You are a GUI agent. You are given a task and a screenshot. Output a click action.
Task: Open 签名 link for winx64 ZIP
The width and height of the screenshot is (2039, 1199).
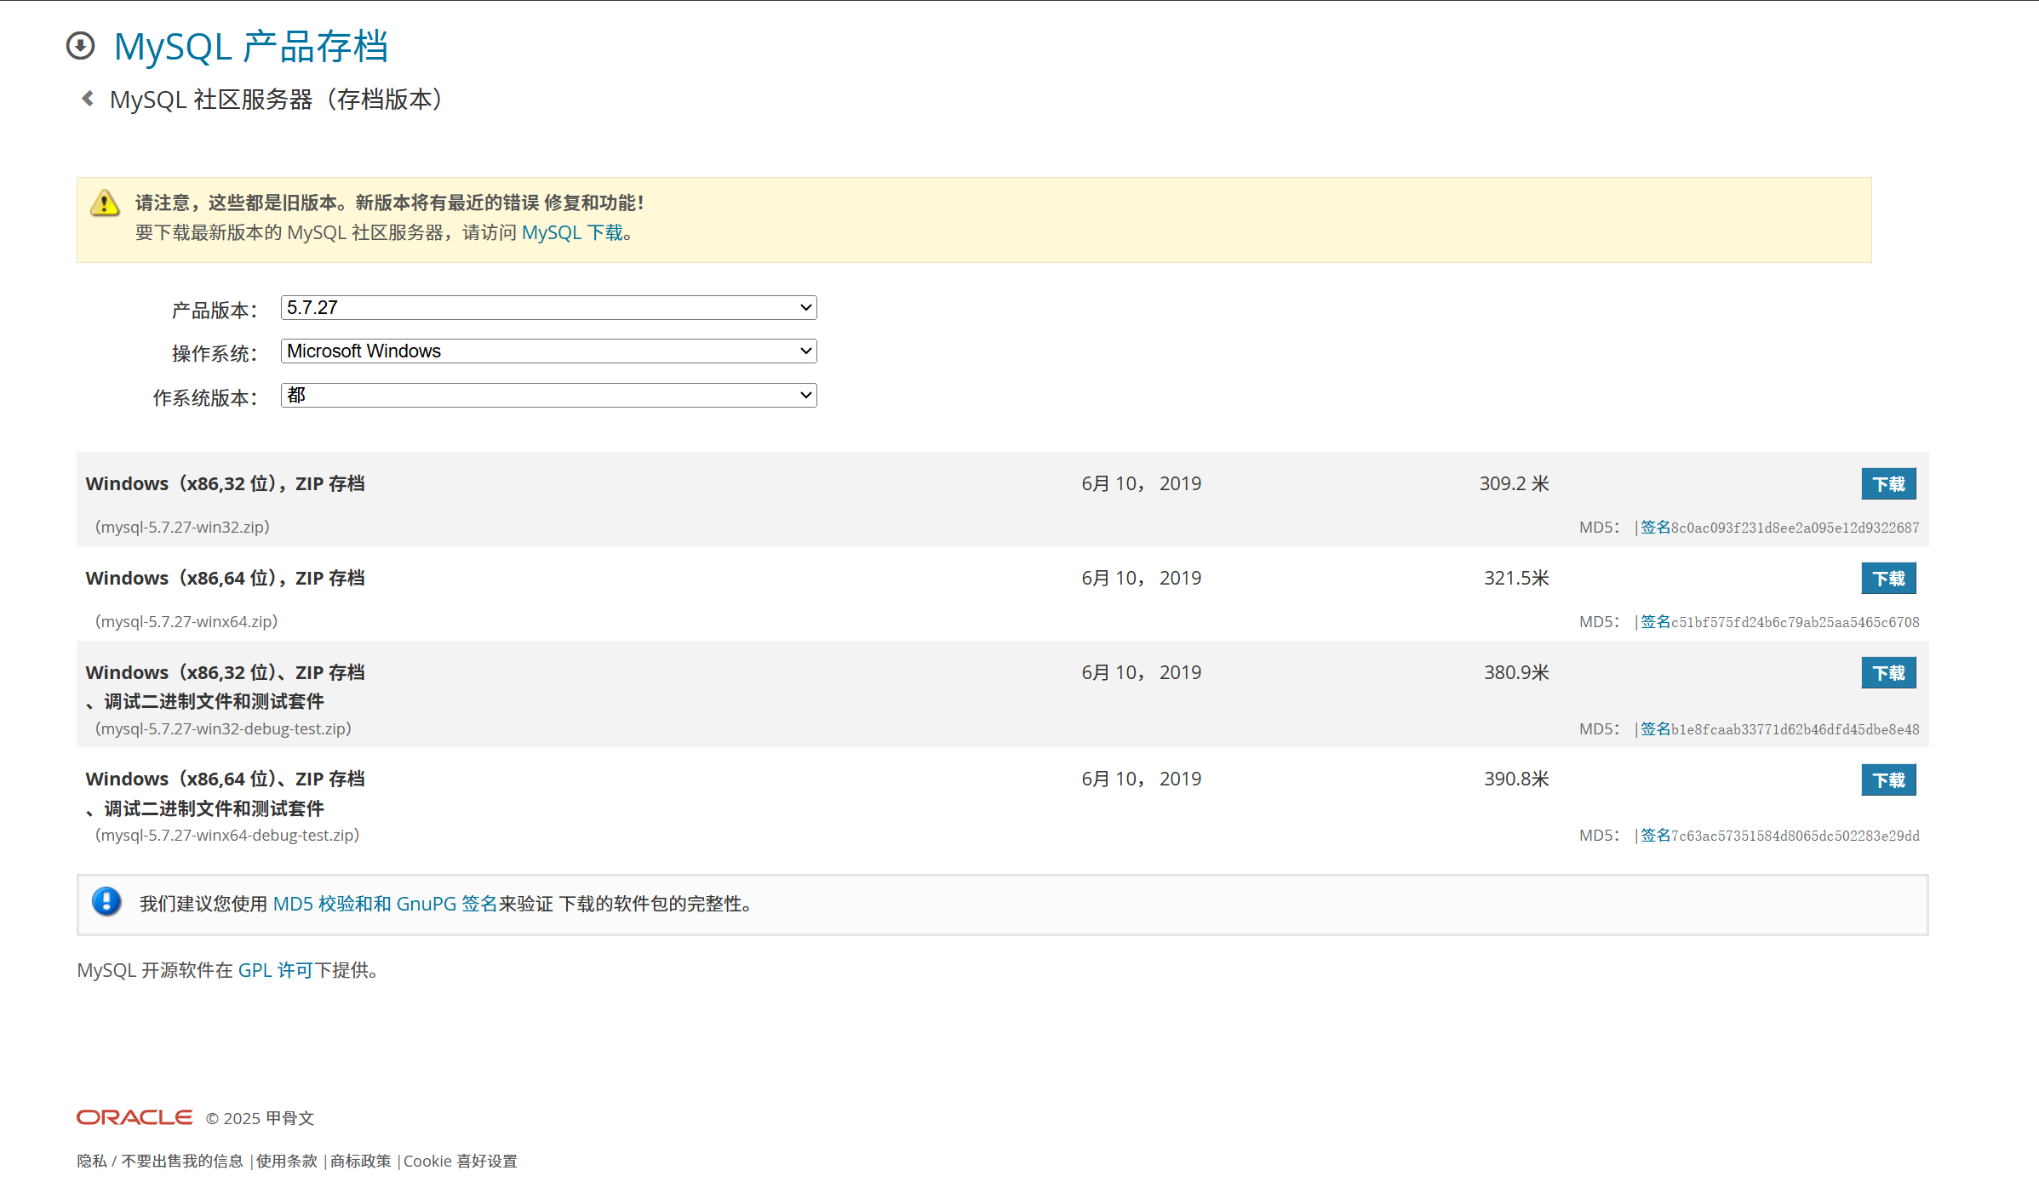[1655, 622]
